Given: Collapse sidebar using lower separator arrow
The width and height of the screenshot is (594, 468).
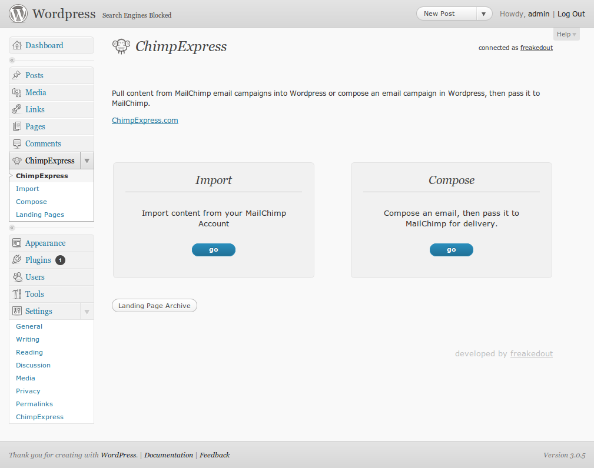Looking at the screenshot, I should 12,228.
